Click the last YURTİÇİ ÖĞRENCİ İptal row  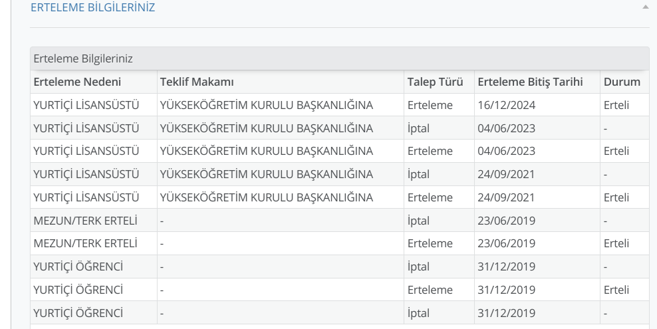[x=339, y=313]
